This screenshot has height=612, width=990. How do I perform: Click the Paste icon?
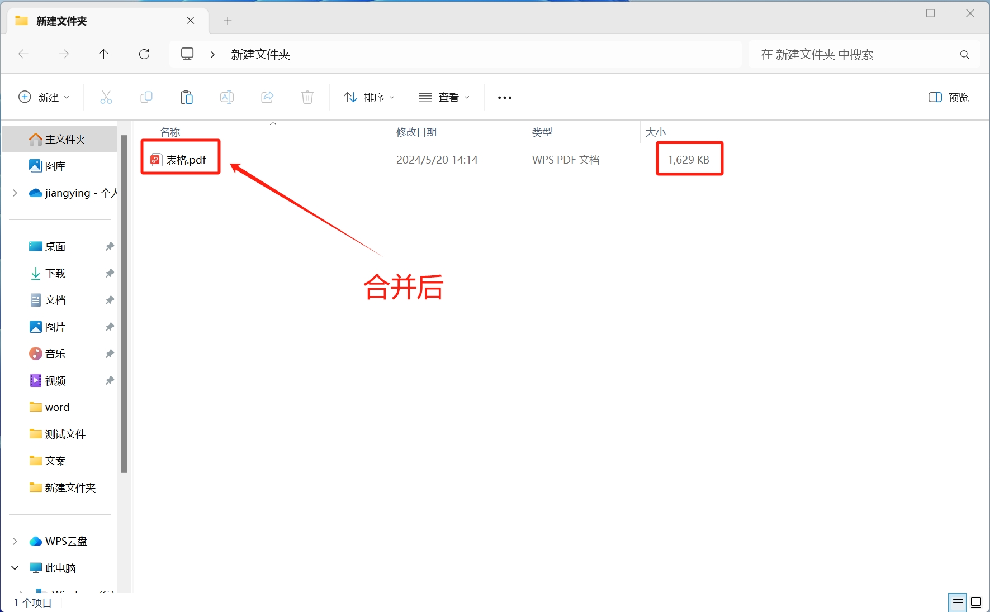tap(187, 97)
